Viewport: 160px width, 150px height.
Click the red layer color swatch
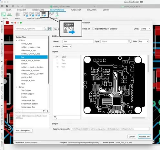tap(7, 23)
